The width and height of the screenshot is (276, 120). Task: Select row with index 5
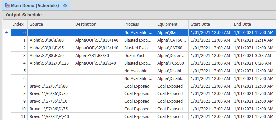143,71
